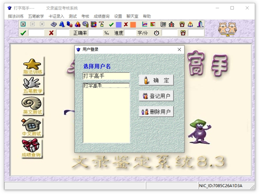Click the red X in status row

pos(51,33)
